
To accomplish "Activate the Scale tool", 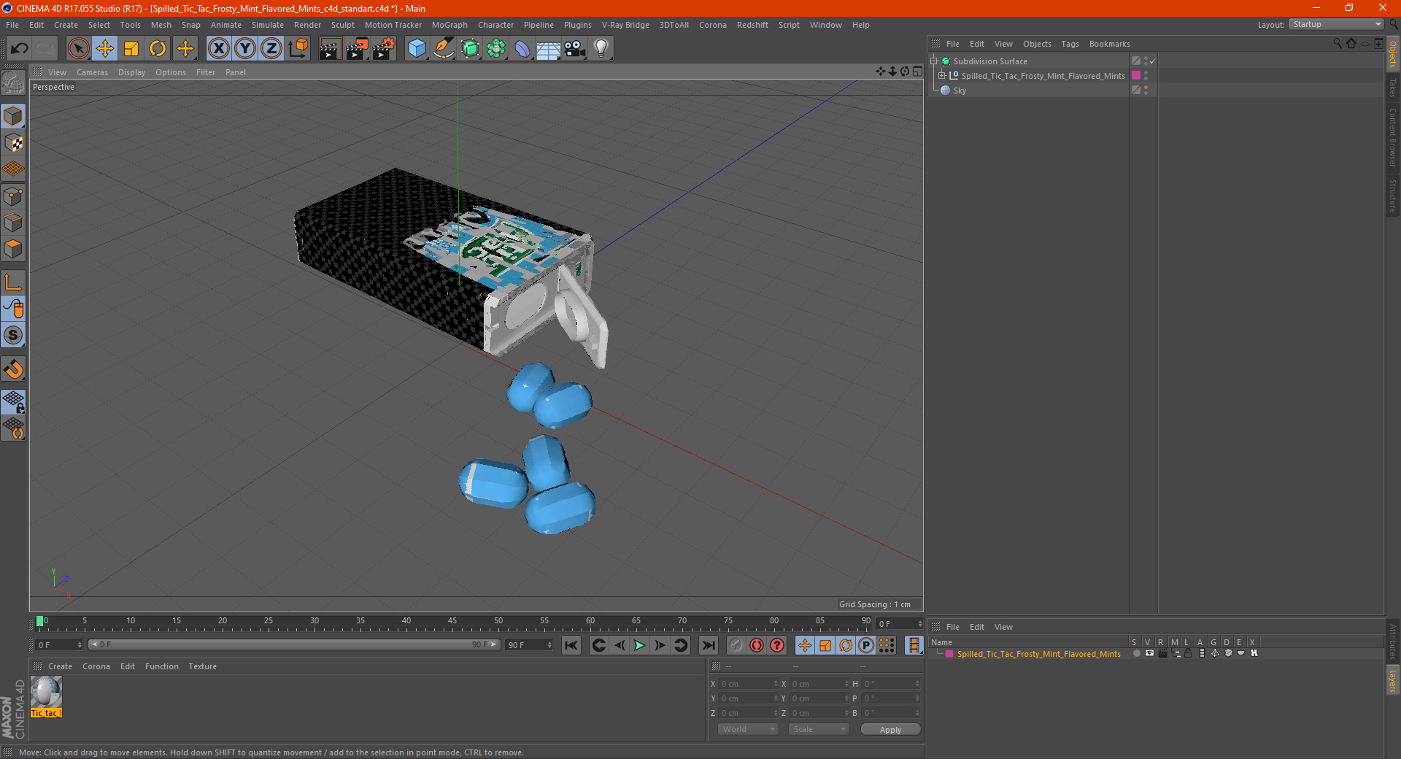I will (131, 49).
